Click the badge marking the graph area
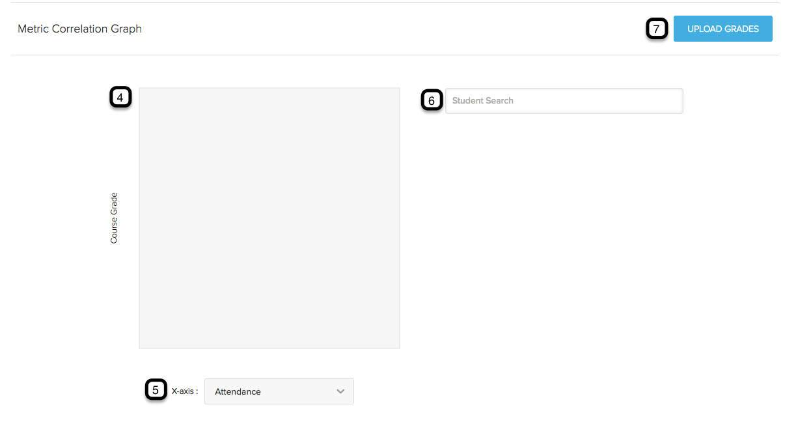The height and width of the screenshot is (422, 798). coord(120,98)
